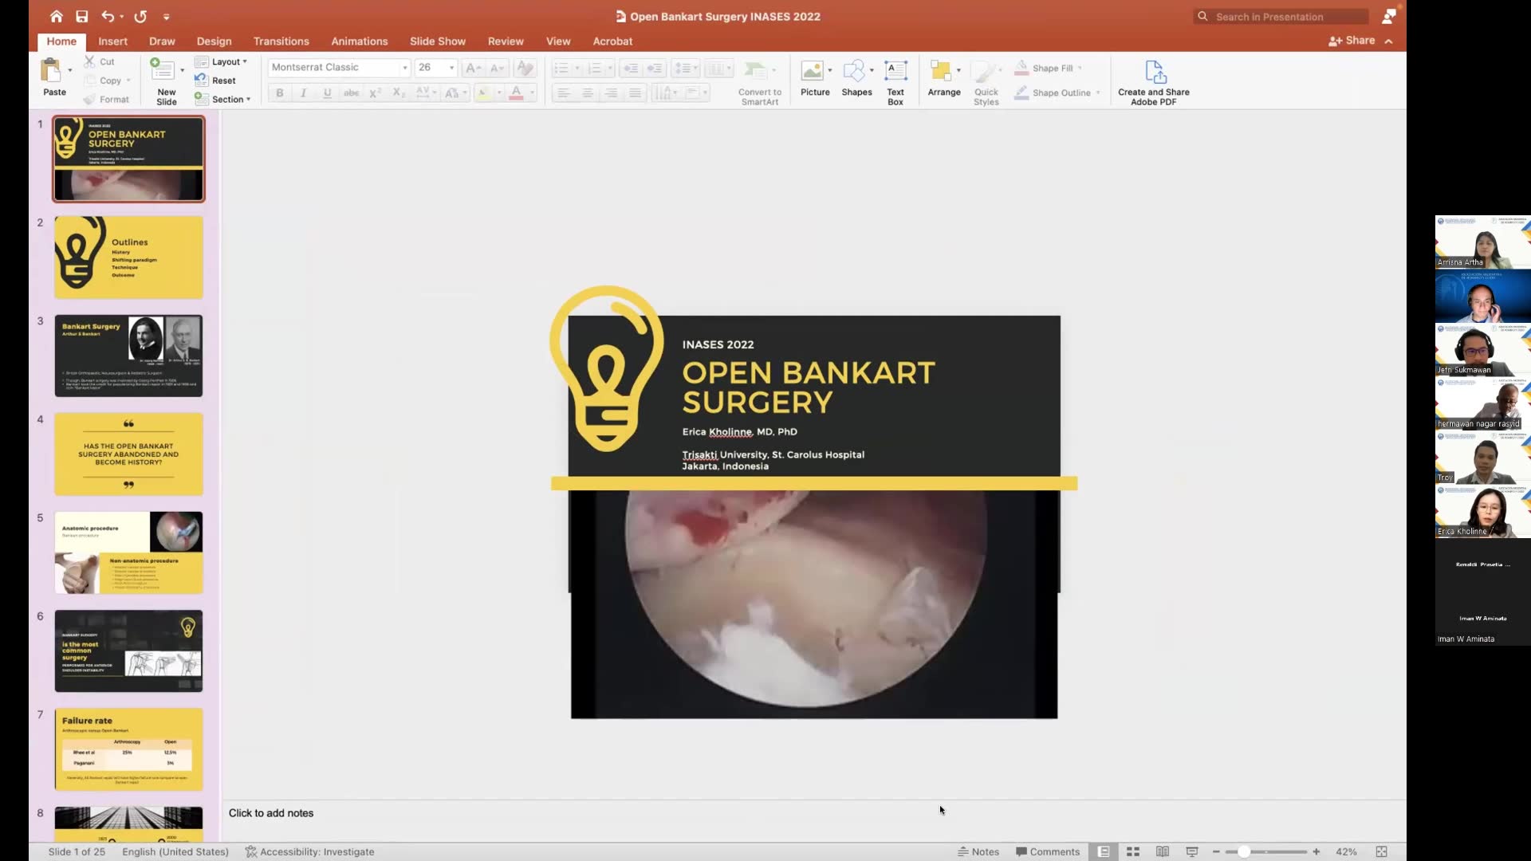Click the Home icon in title bar
Image resolution: width=1531 pixels, height=861 pixels.
pyautogui.click(x=56, y=16)
